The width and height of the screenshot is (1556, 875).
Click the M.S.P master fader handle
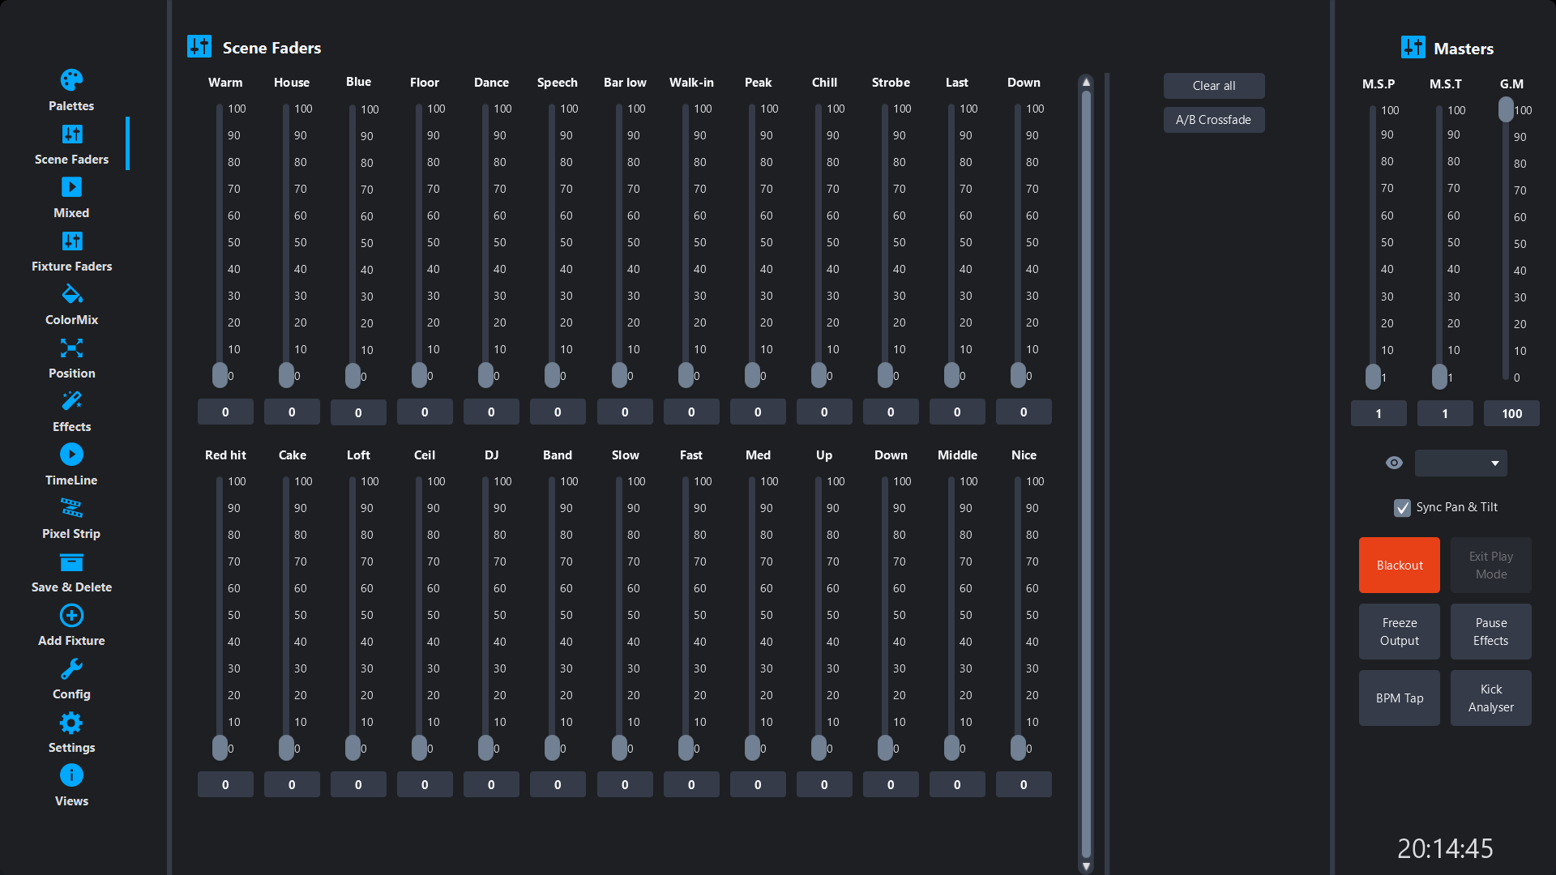[1373, 377]
